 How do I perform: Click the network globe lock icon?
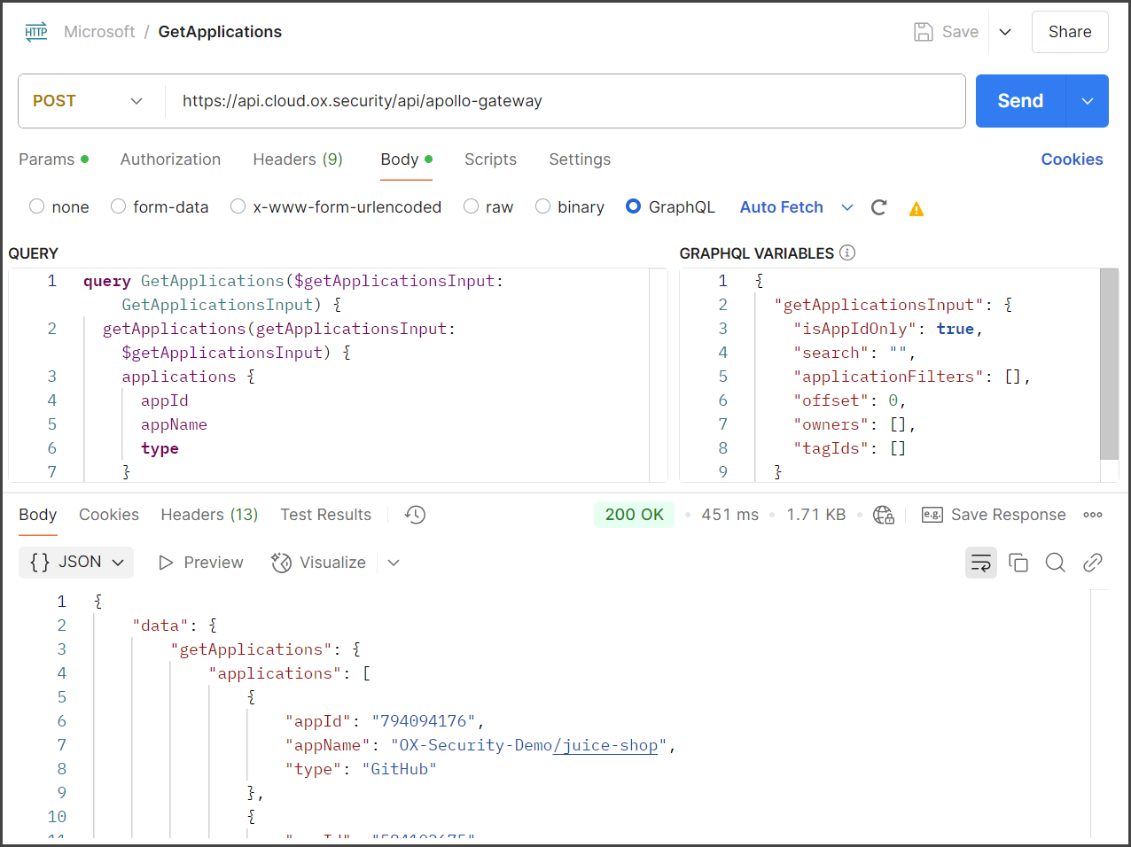(x=883, y=515)
